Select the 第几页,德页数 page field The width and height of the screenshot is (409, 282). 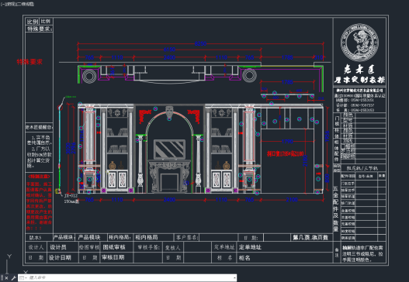pos(310,237)
